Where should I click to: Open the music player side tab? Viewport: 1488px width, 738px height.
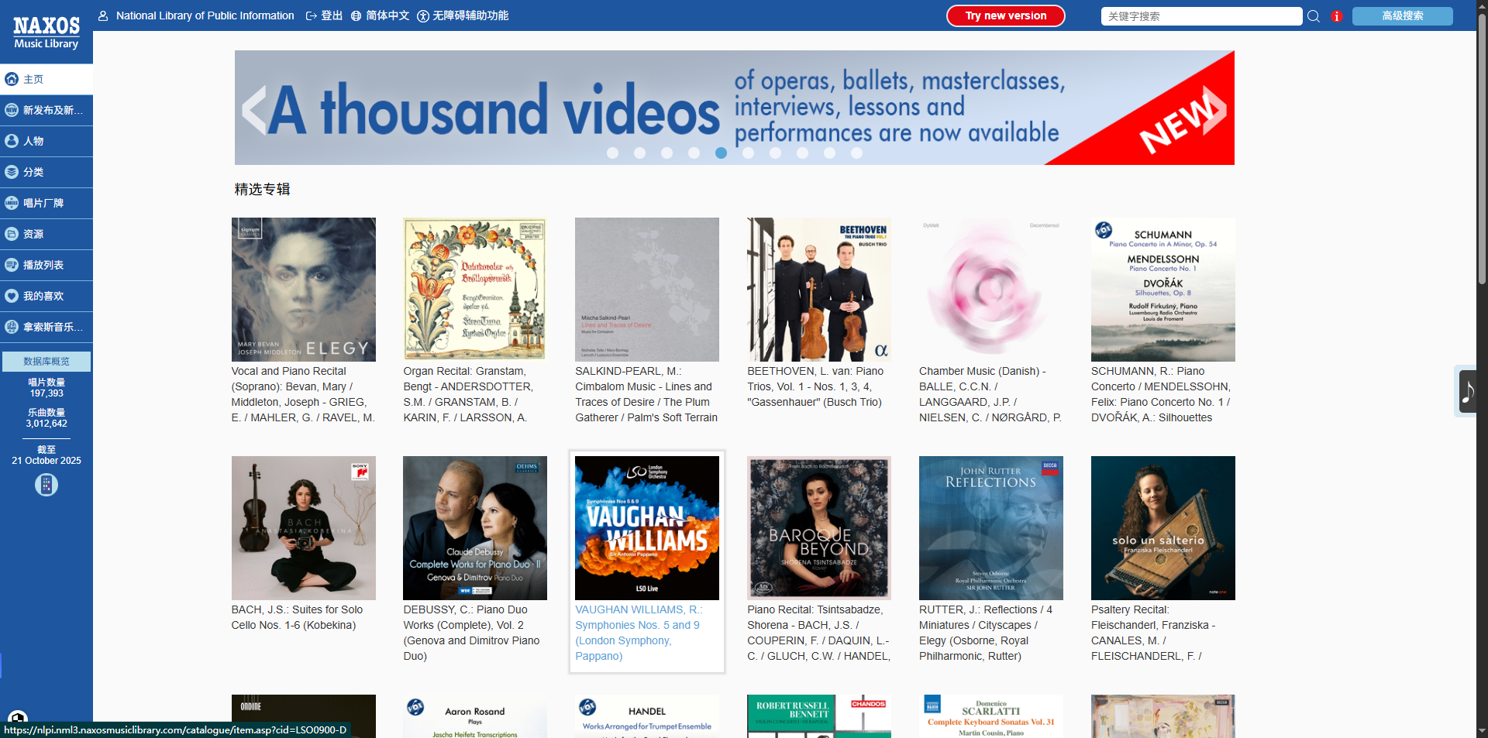1467,391
